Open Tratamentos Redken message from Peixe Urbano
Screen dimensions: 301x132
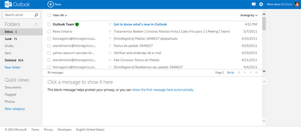(x=172, y=31)
